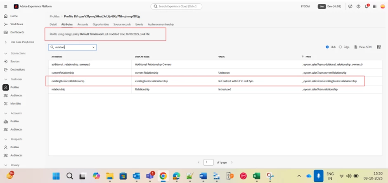Go to the next page arrow
The width and height of the screenshot is (388, 183).
pyautogui.click(x=232, y=162)
